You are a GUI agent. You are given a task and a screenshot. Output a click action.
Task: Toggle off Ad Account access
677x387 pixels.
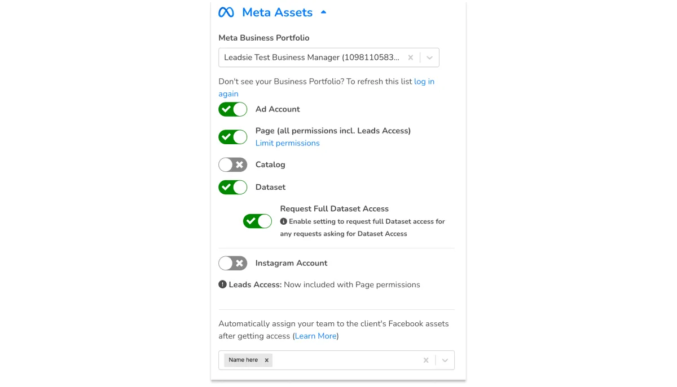233,109
